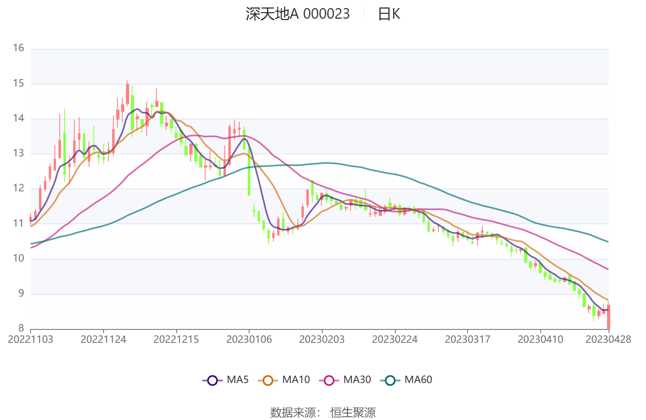Toggle the MA30 legend series

click(x=345, y=380)
